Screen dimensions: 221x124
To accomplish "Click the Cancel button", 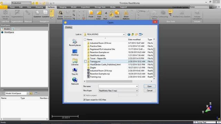I will click(x=150, y=91).
